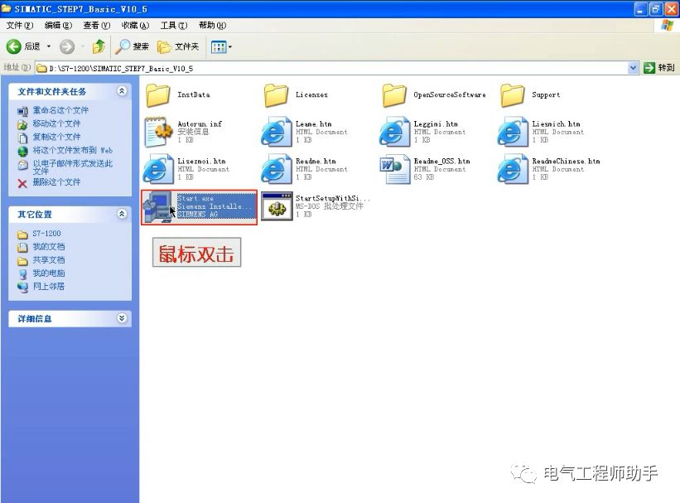Click the folder icon in the window title bar
Viewport: 680px width, 503px height.
pos(6,8)
